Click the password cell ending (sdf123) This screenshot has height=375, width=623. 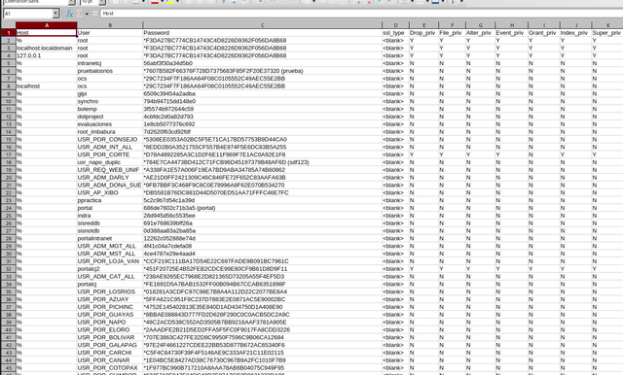click(262, 162)
